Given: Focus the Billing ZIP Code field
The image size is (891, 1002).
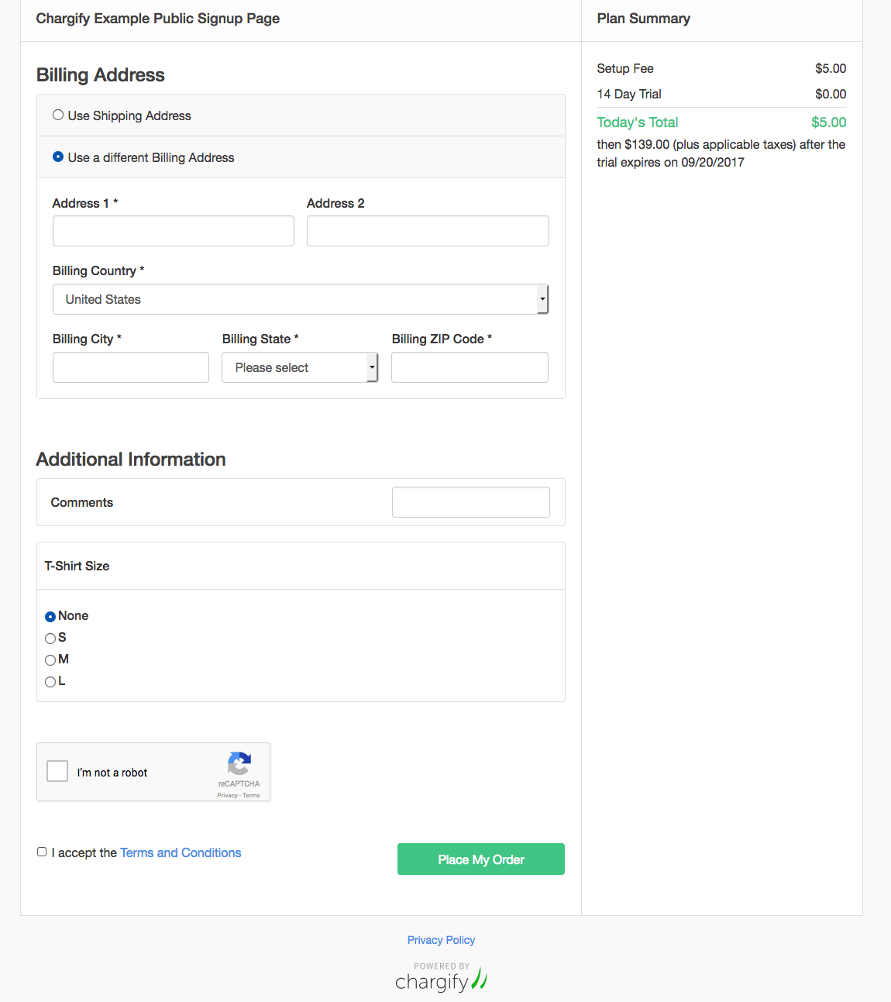Looking at the screenshot, I should coord(470,367).
